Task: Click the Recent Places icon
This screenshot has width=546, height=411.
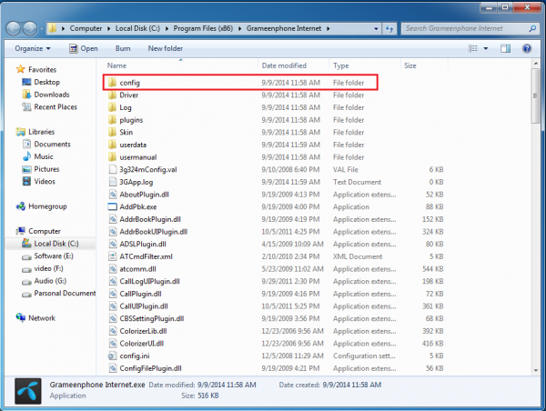Action: [26, 106]
